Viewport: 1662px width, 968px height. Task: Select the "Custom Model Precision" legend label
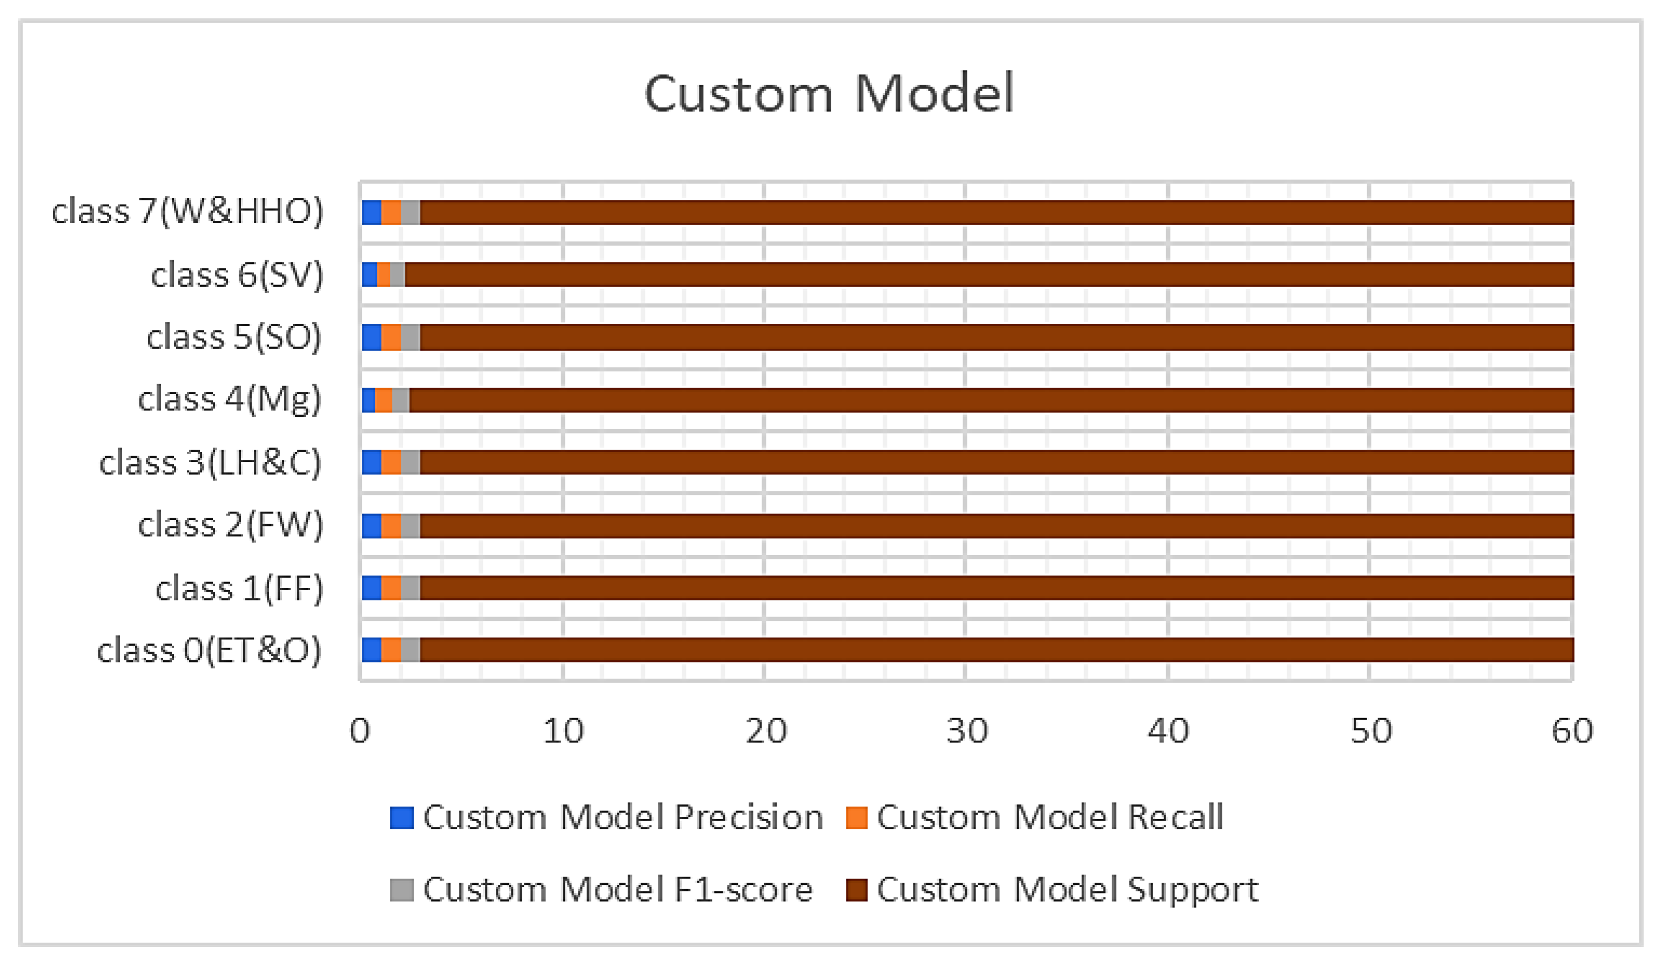(x=623, y=818)
